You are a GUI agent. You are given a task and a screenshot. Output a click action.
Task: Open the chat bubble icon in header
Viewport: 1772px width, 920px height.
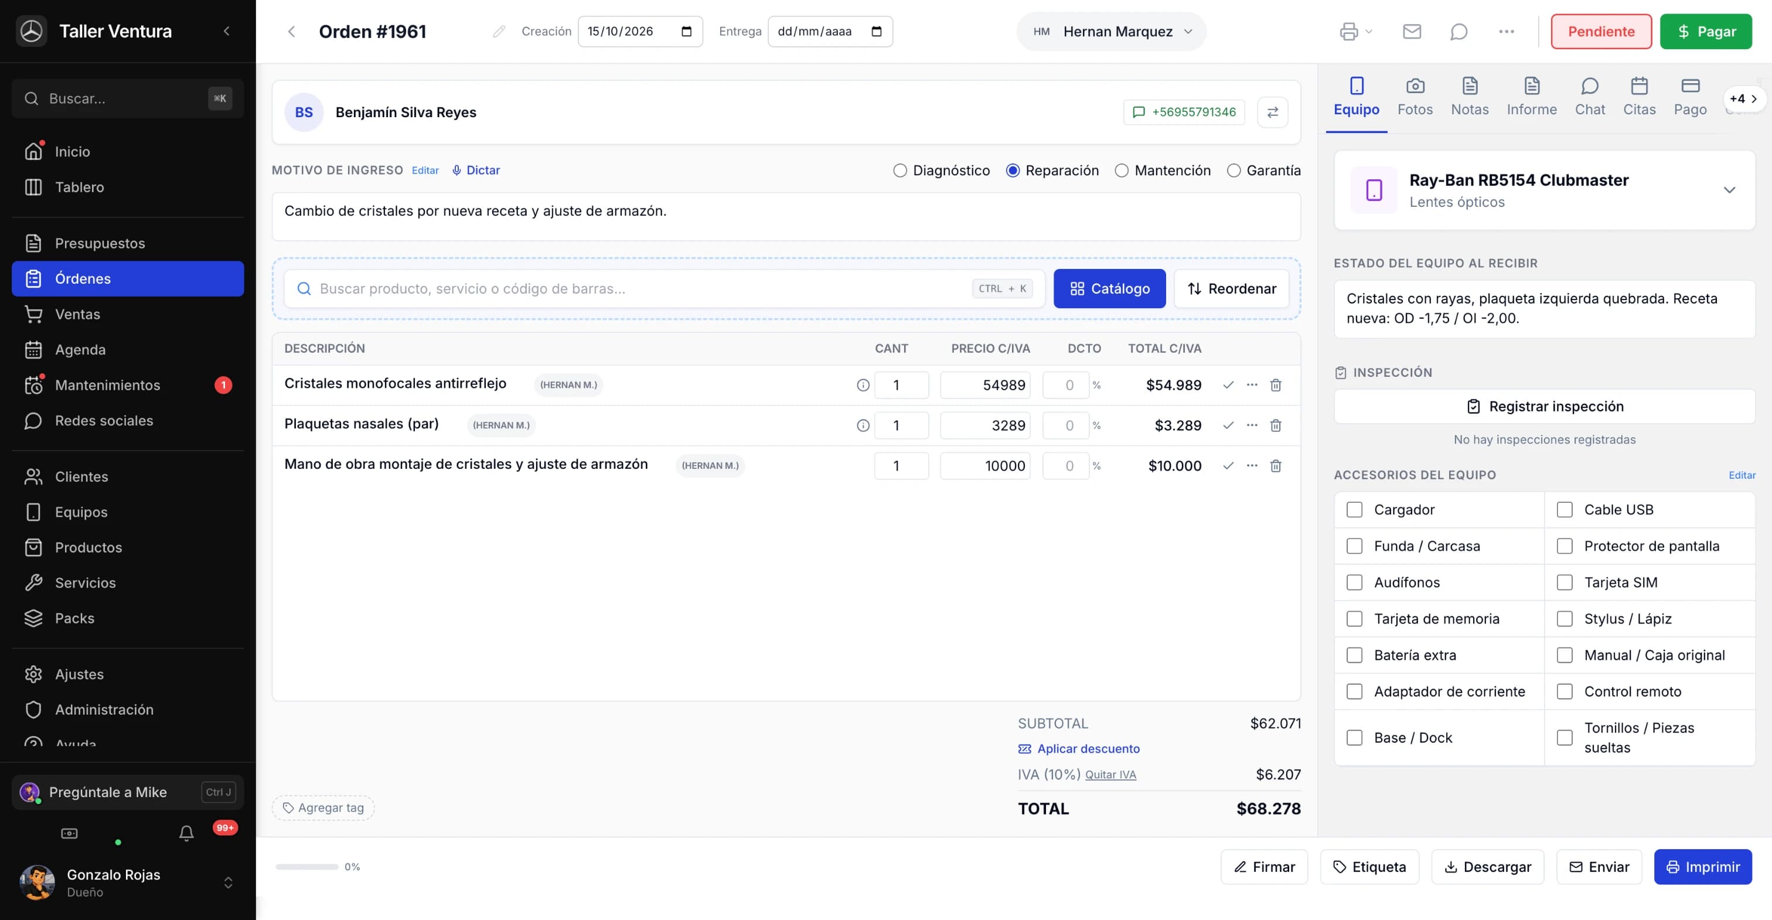(1459, 32)
